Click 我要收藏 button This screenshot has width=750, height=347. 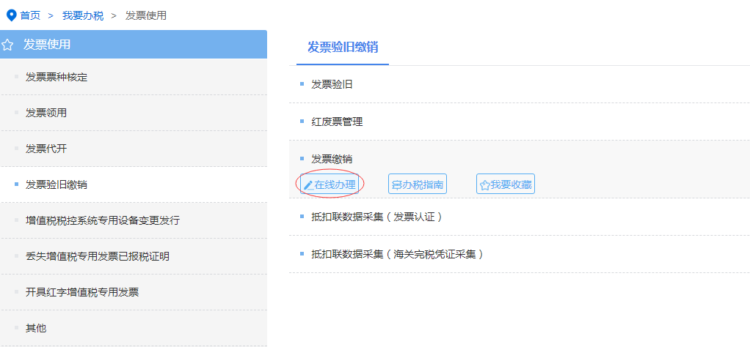(506, 184)
